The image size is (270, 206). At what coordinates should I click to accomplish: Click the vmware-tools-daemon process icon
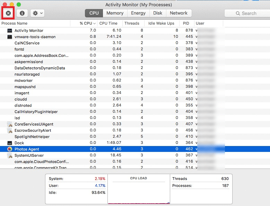[10, 37]
